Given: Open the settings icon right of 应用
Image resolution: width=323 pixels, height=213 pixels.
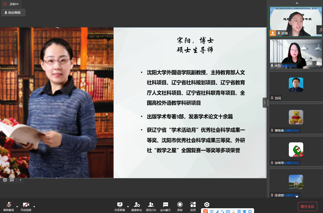Looking at the screenshot, I should (x=207, y=205).
